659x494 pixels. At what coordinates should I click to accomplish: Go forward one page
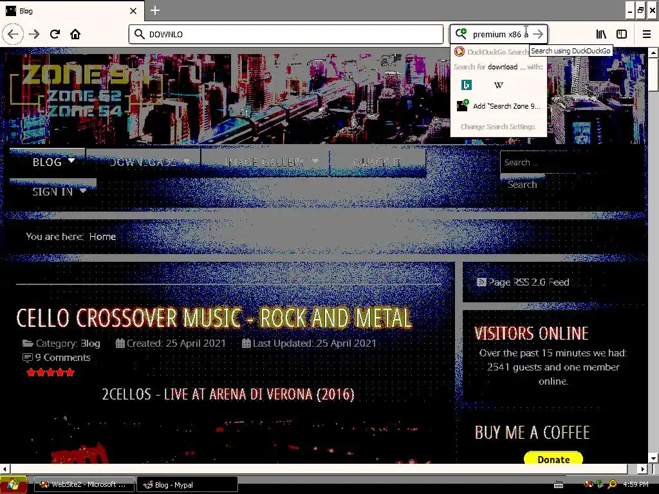point(35,34)
